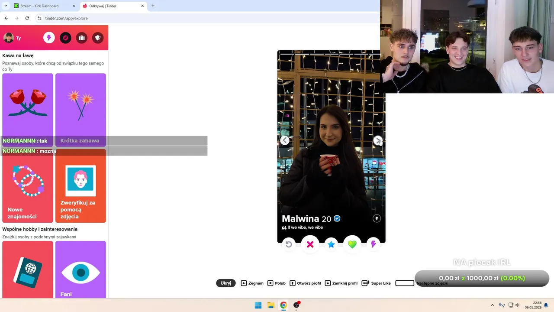Open the Nowe znajomości category card
Image resolution: width=554 pixels, height=312 pixels.
[28, 186]
